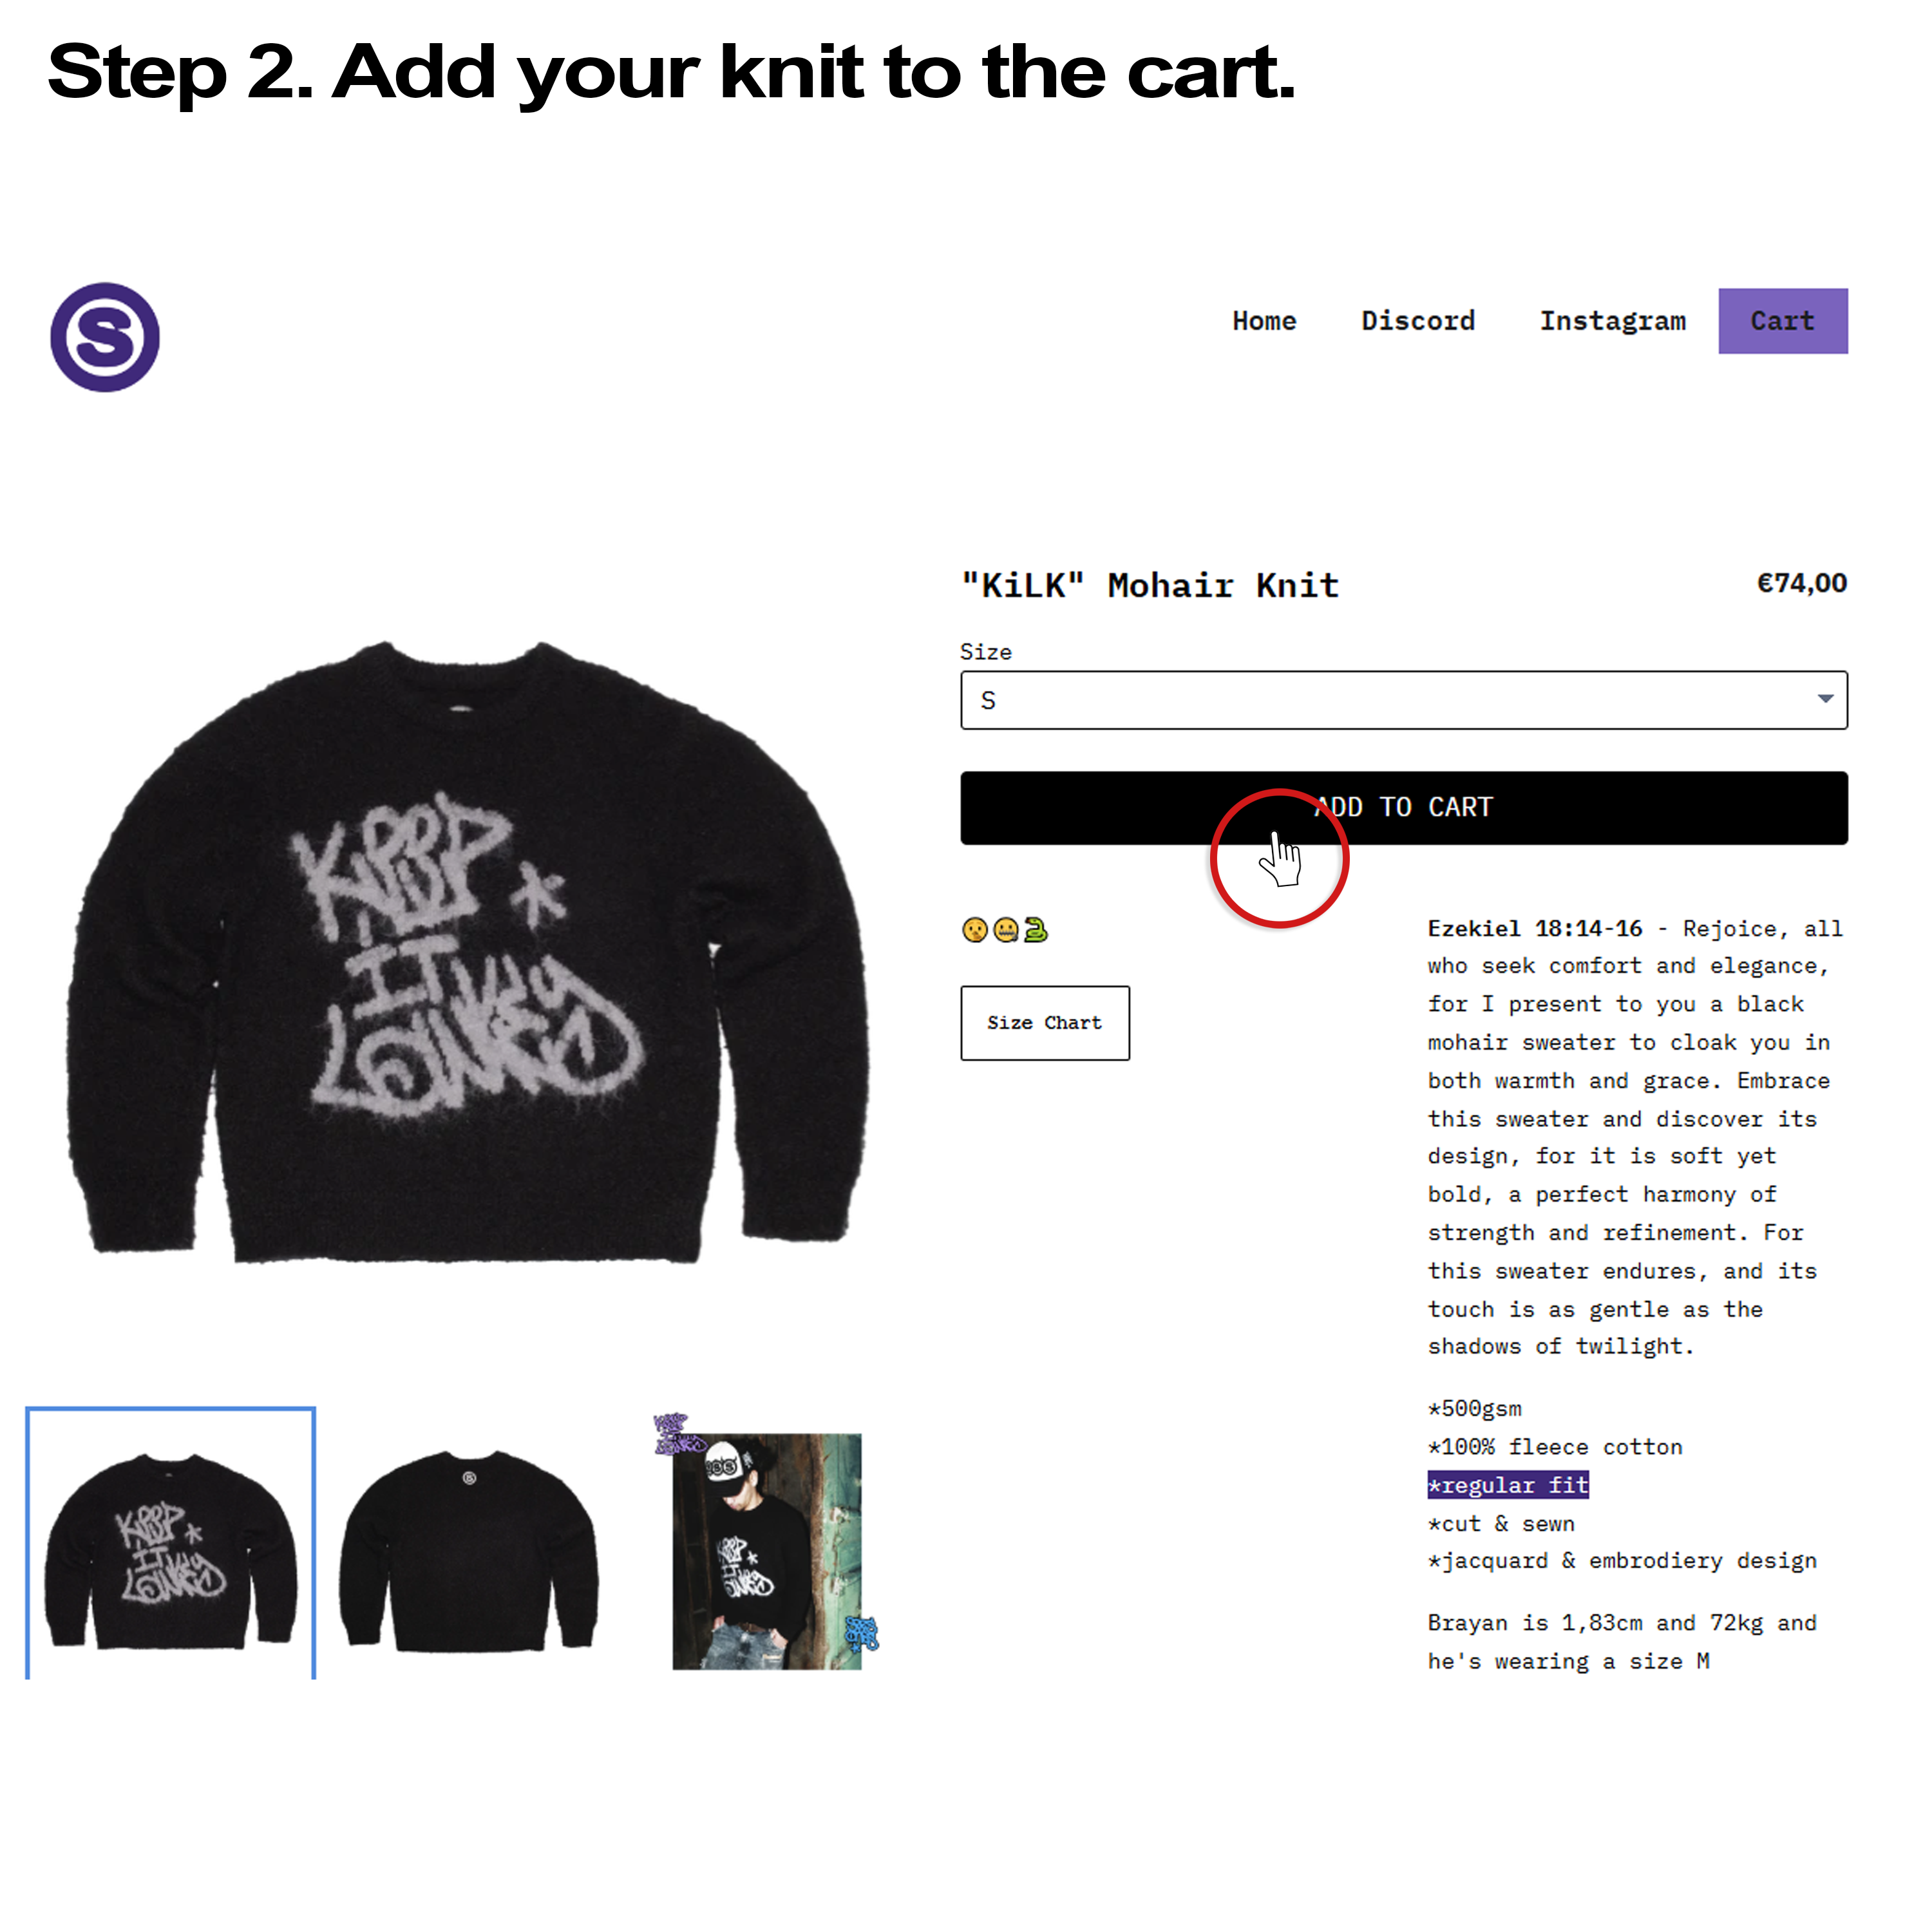Click the bold "Ezekiel 18:14-16" text

[x=1534, y=928]
